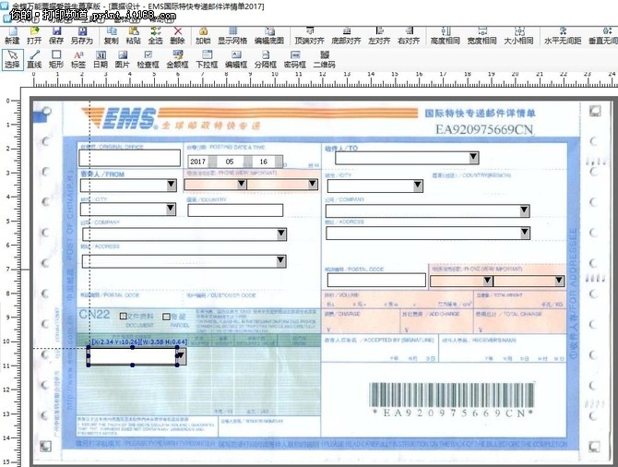Viewport: 618px width, 467px height.
Task: Click the 右对齐 (Align Right) icon
Action: [x=409, y=35]
